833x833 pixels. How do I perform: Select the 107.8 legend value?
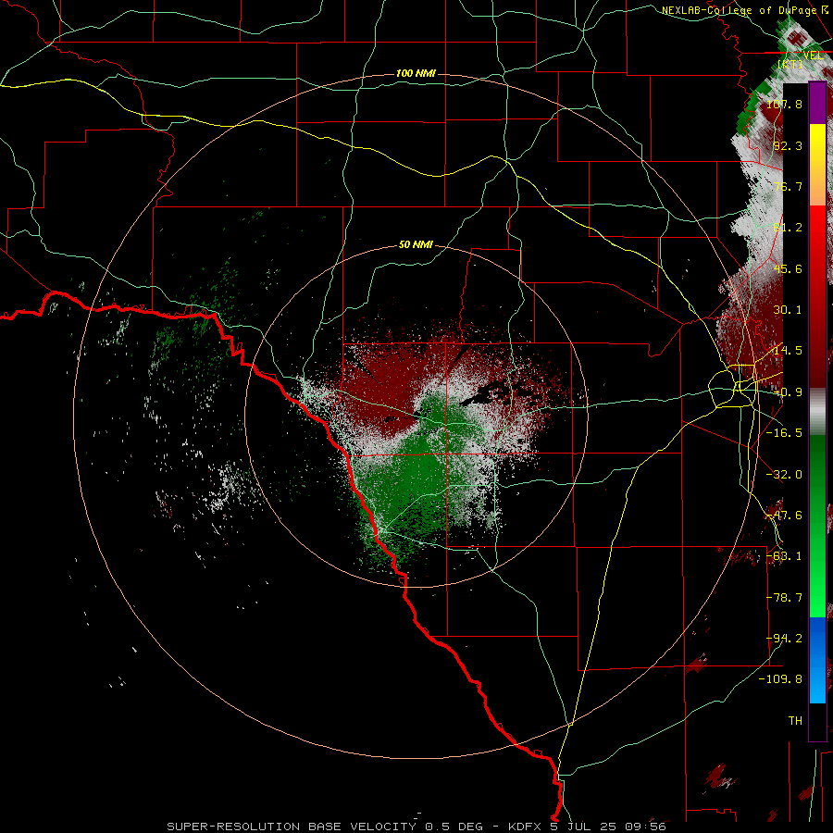click(784, 104)
